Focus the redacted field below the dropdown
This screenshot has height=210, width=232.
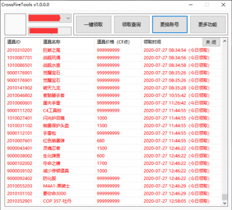click(x=50, y=31)
